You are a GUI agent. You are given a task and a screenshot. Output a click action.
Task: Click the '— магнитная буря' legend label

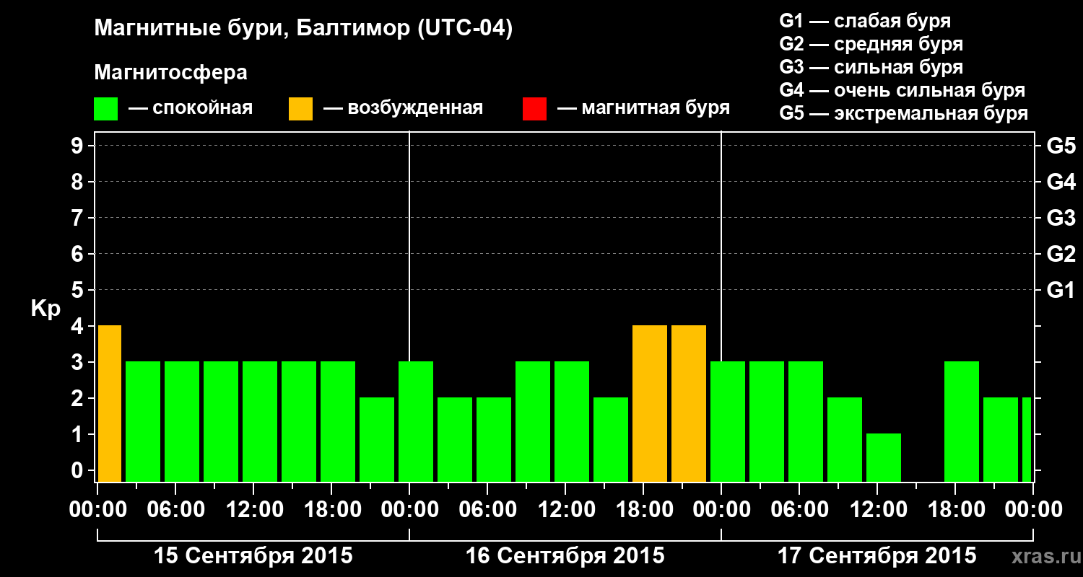pyautogui.click(x=644, y=109)
